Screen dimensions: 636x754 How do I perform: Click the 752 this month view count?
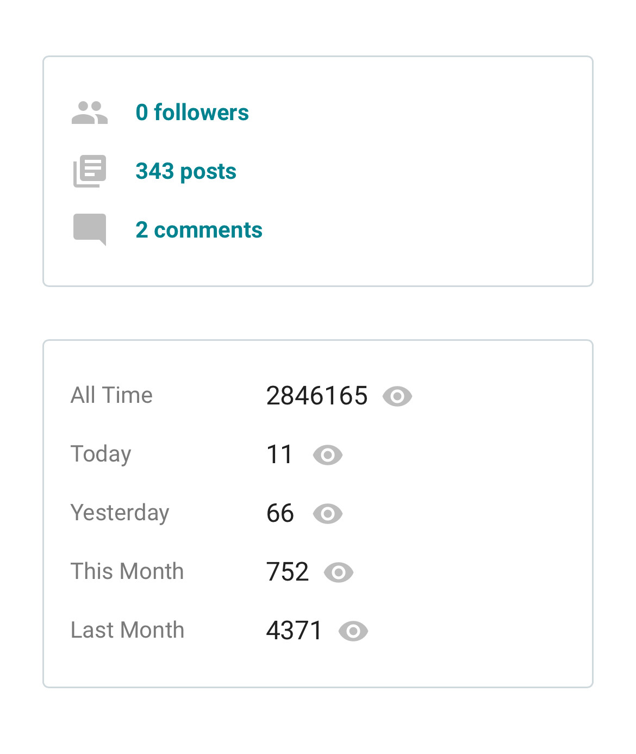click(288, 572)
